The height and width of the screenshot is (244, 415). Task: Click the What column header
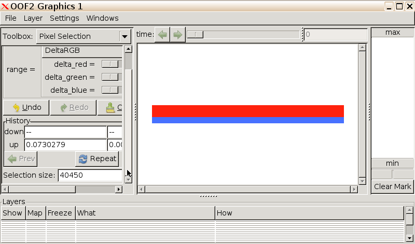pos(145,213)
